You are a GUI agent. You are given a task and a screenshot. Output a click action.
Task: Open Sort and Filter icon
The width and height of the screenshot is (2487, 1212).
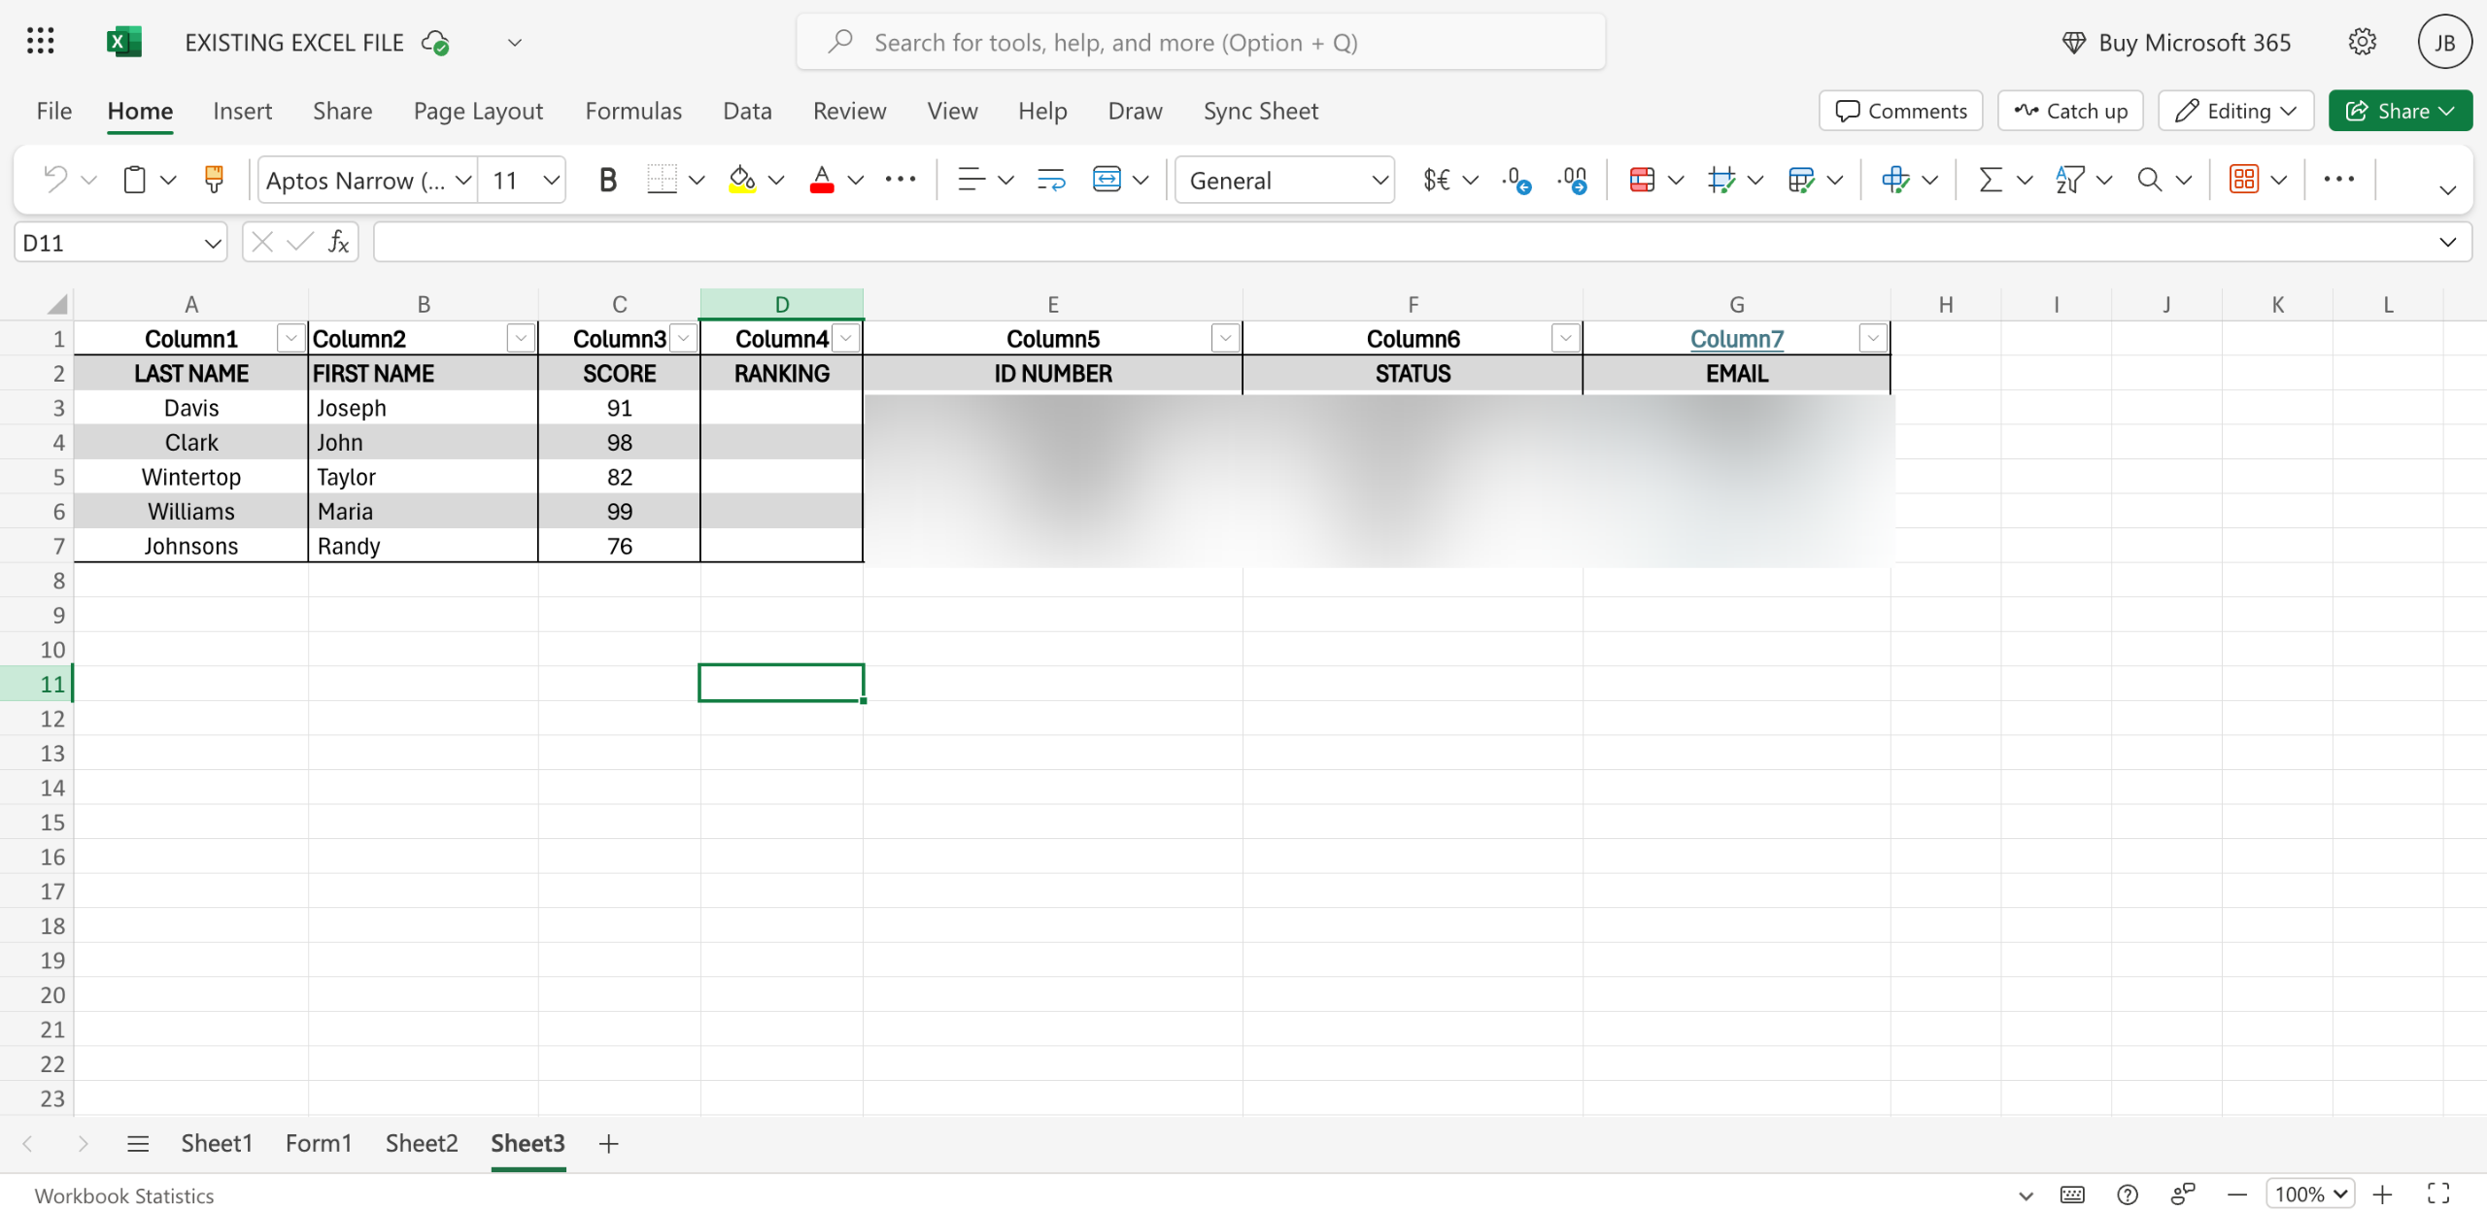coord(2069,180)
